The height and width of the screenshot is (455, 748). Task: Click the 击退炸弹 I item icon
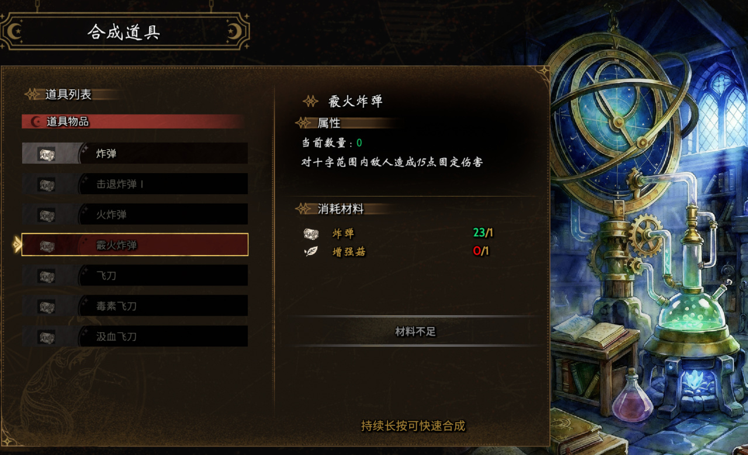click(47, 184)
